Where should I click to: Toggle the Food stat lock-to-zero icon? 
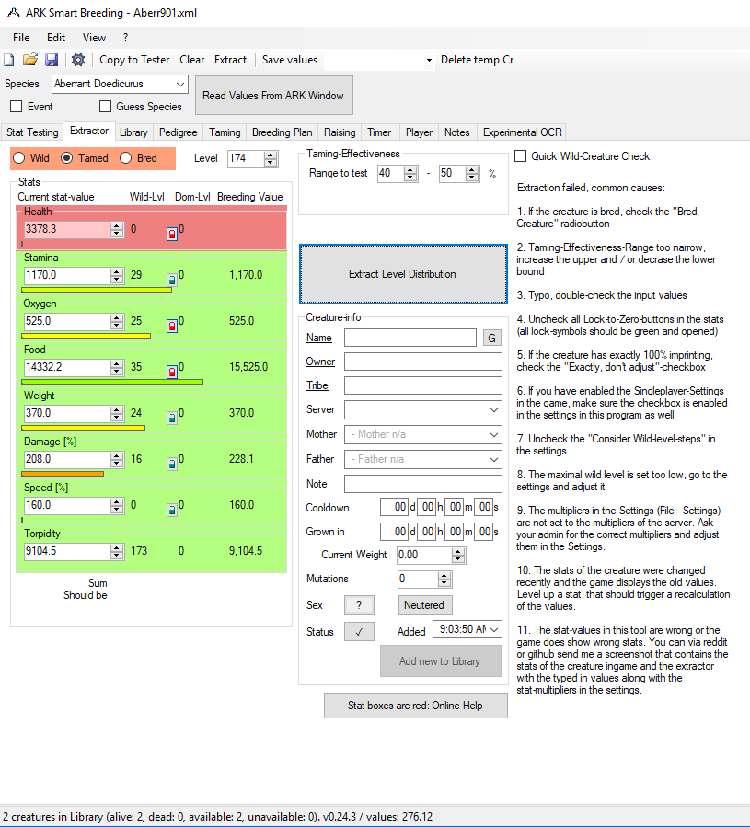tap(172, 371)
